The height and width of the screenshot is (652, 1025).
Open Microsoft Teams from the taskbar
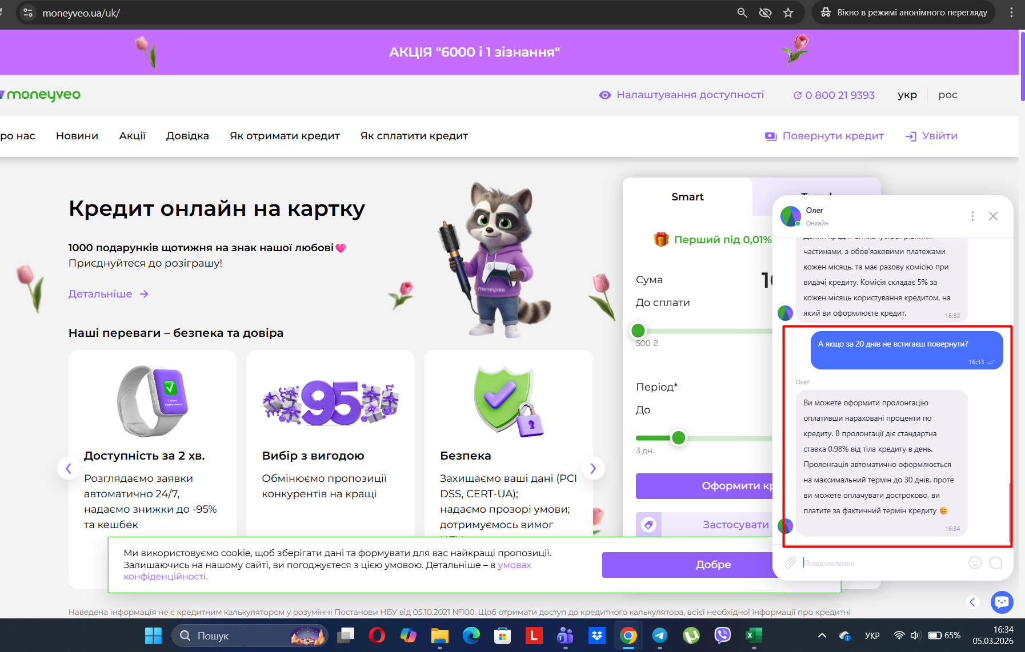click(566, 635)
